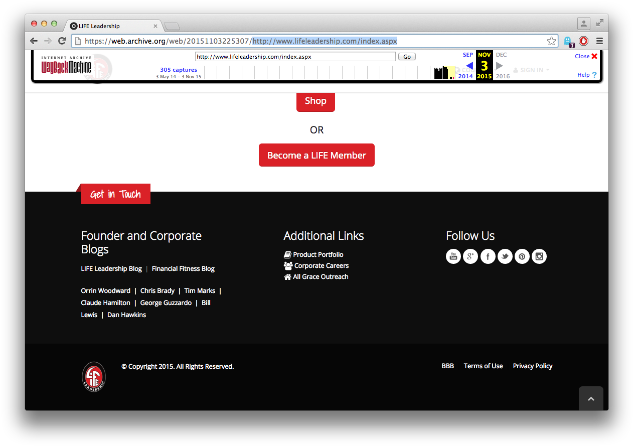Bookmark the page with the star icon
633x446 pixels.
(x=551, y=41)
